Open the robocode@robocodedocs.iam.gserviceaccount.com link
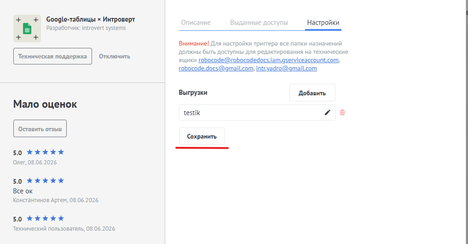The image size is (468, 244). pos(269,60)
